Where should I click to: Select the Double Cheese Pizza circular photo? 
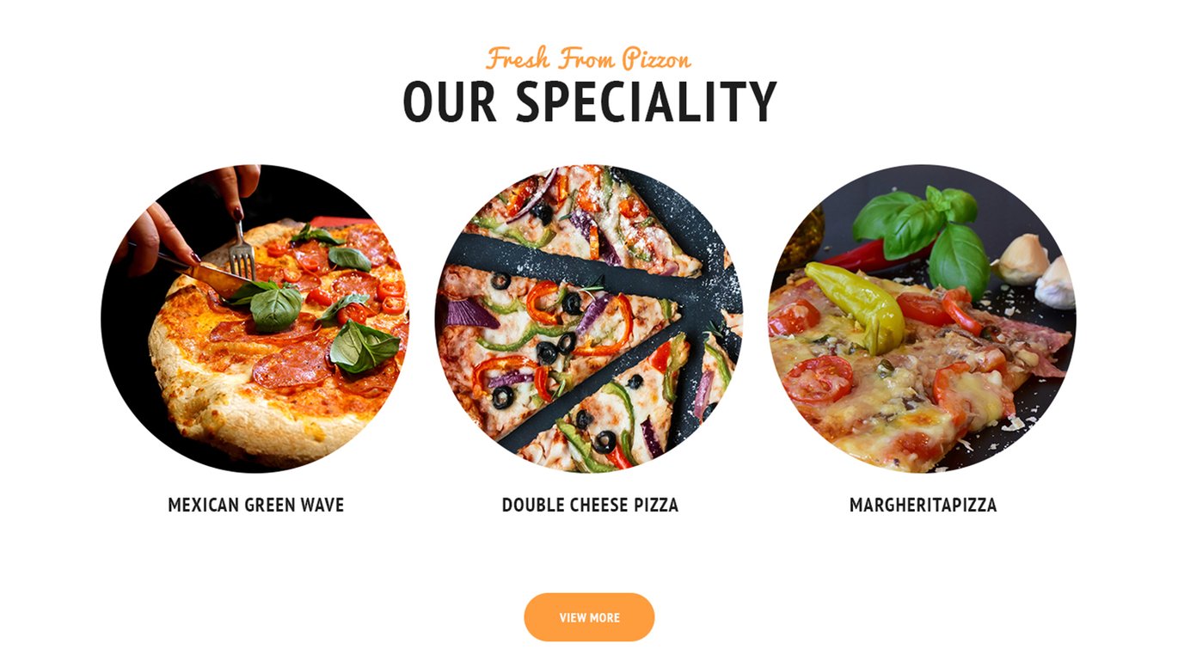pyautogui.click(x=589, y=318)
